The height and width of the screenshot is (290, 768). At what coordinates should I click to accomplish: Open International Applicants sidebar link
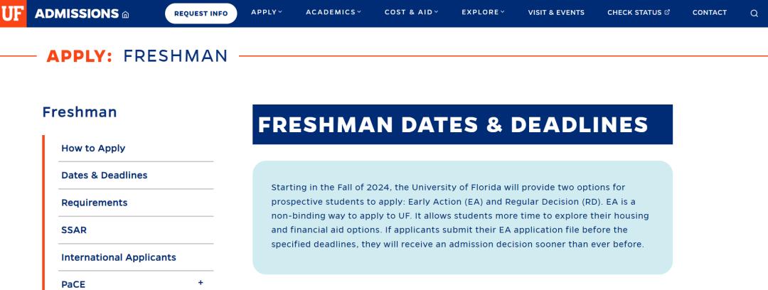point(119,257)
